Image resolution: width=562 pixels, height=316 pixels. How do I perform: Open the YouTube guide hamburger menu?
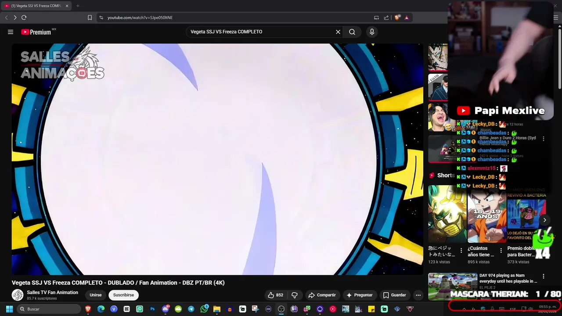click(x=11, y=32)
